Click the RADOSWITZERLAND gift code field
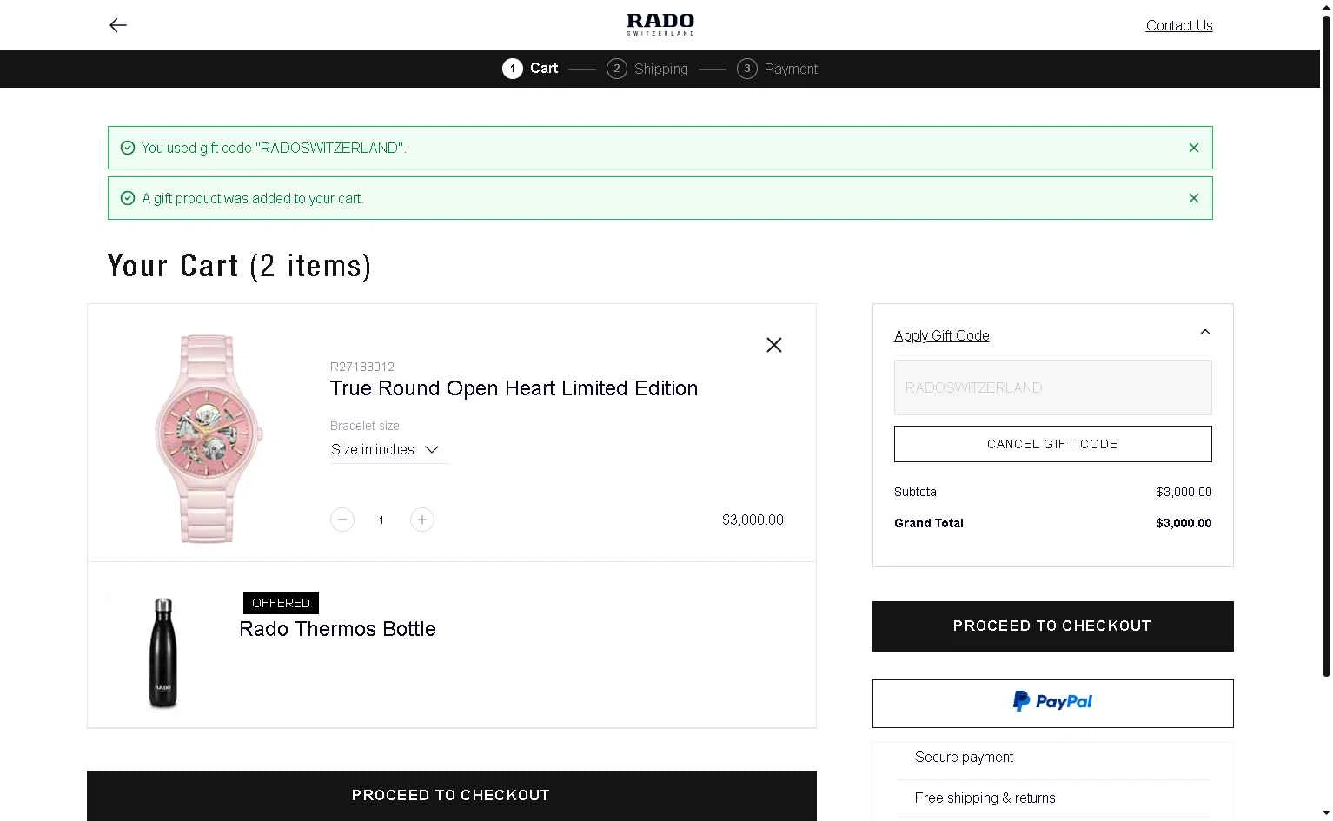 click(x=1053, y=387)
